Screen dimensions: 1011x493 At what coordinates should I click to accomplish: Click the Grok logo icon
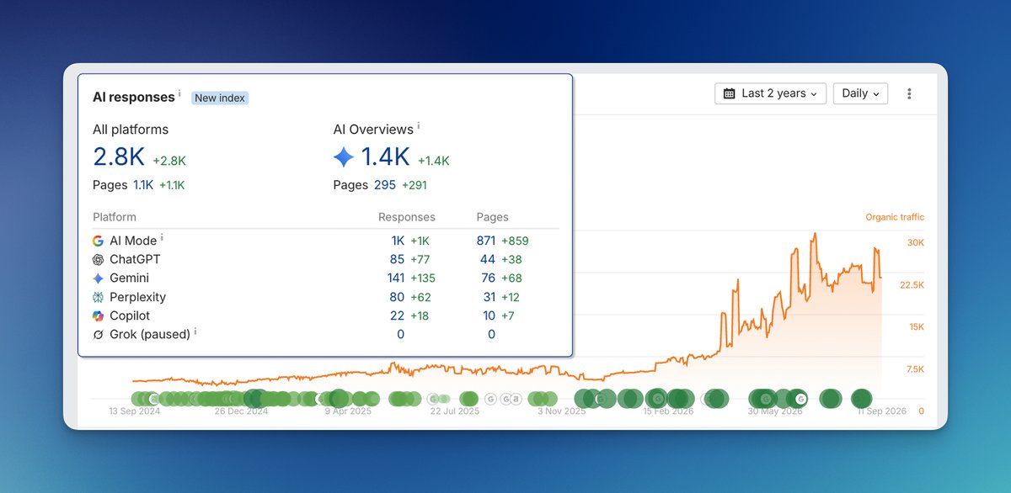[x=98, y=334]
